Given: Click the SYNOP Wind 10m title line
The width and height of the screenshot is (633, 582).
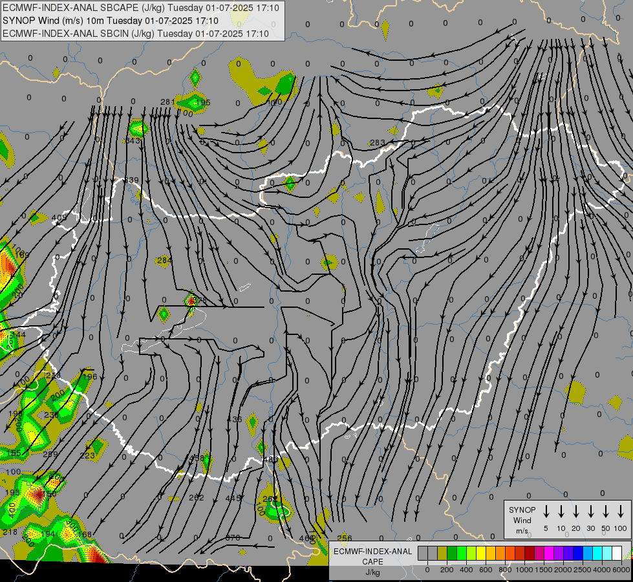Looking at the screenshot, I should [110, 21].
